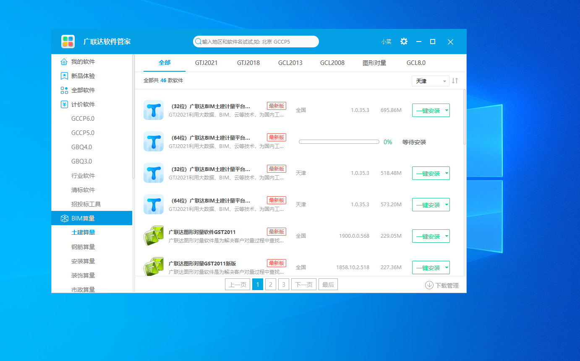Expand install options arrow for 695.86M item
580x361 pixels.
tap(447, 111)
